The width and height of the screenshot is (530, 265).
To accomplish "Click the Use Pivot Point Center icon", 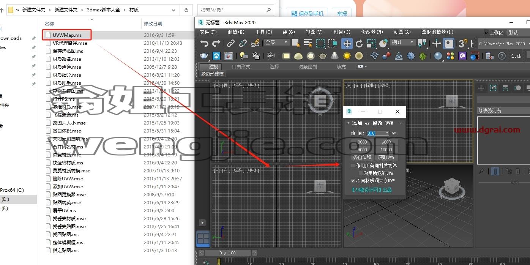I will (x=422, y=43).
